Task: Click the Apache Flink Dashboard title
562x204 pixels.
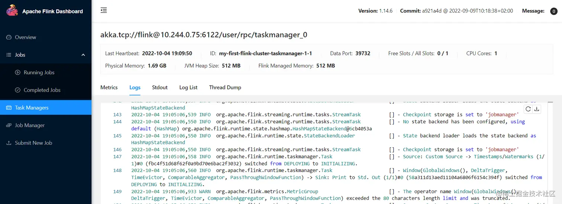Action: click(x=52, y=11)
